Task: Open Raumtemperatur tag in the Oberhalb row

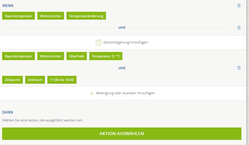Action: click(x=19, y=56)
